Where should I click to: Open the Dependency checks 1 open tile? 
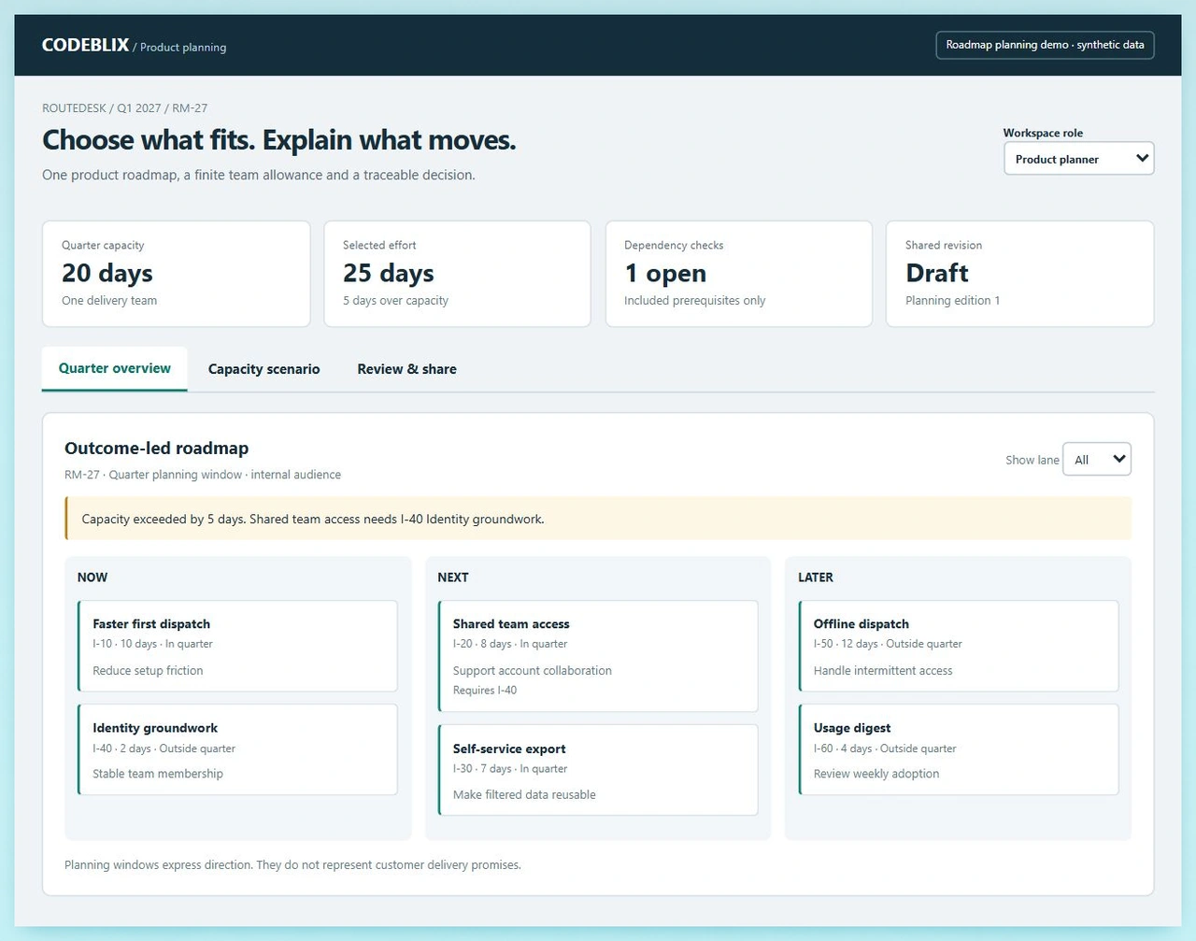[739, 274]
